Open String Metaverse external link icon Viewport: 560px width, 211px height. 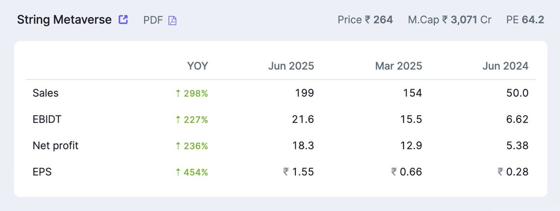[123, 20]
